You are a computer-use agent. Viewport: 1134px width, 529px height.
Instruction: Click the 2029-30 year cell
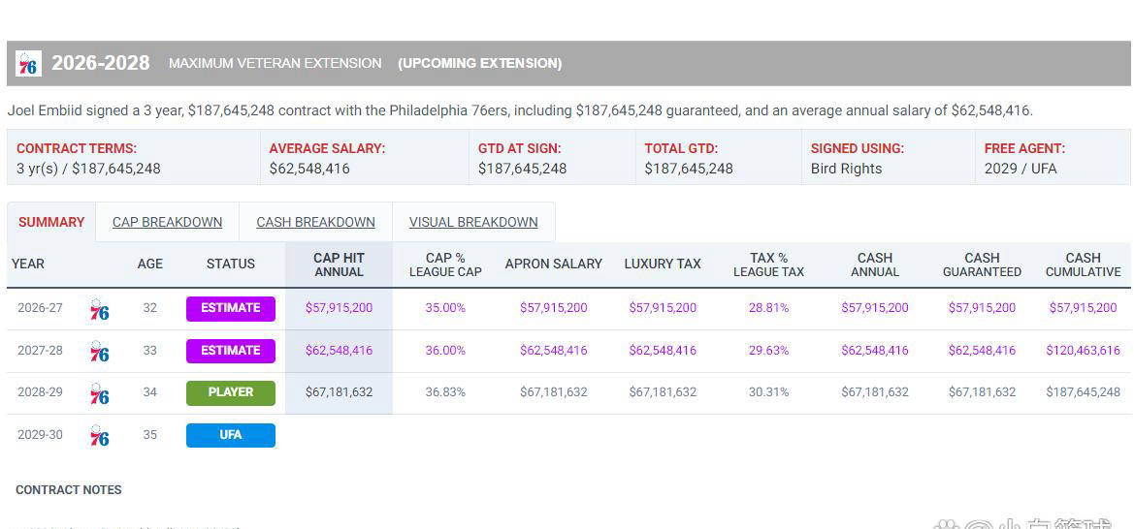[x=41, y=435]
